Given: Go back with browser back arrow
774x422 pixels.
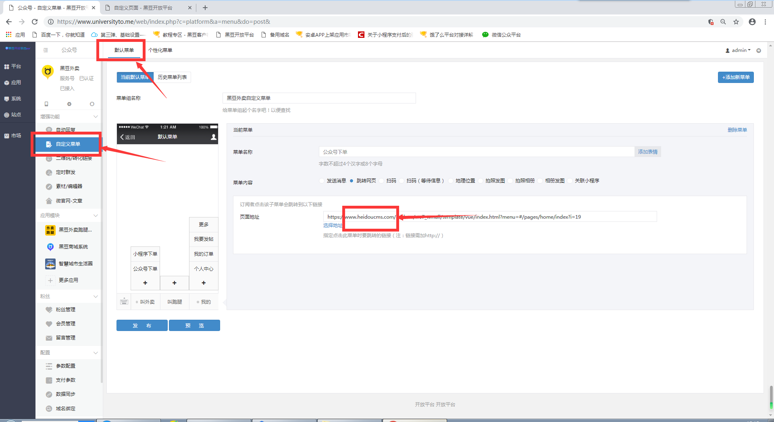Looking at the screenshot, I should pos(9,22).
